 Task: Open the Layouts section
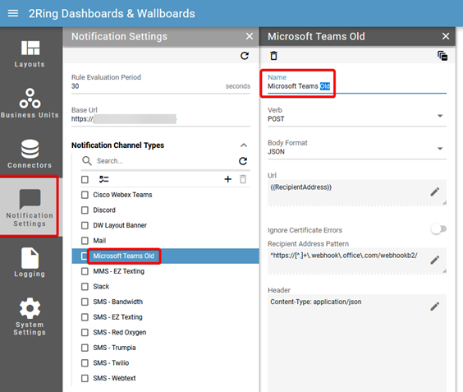(x=30, y=53)
